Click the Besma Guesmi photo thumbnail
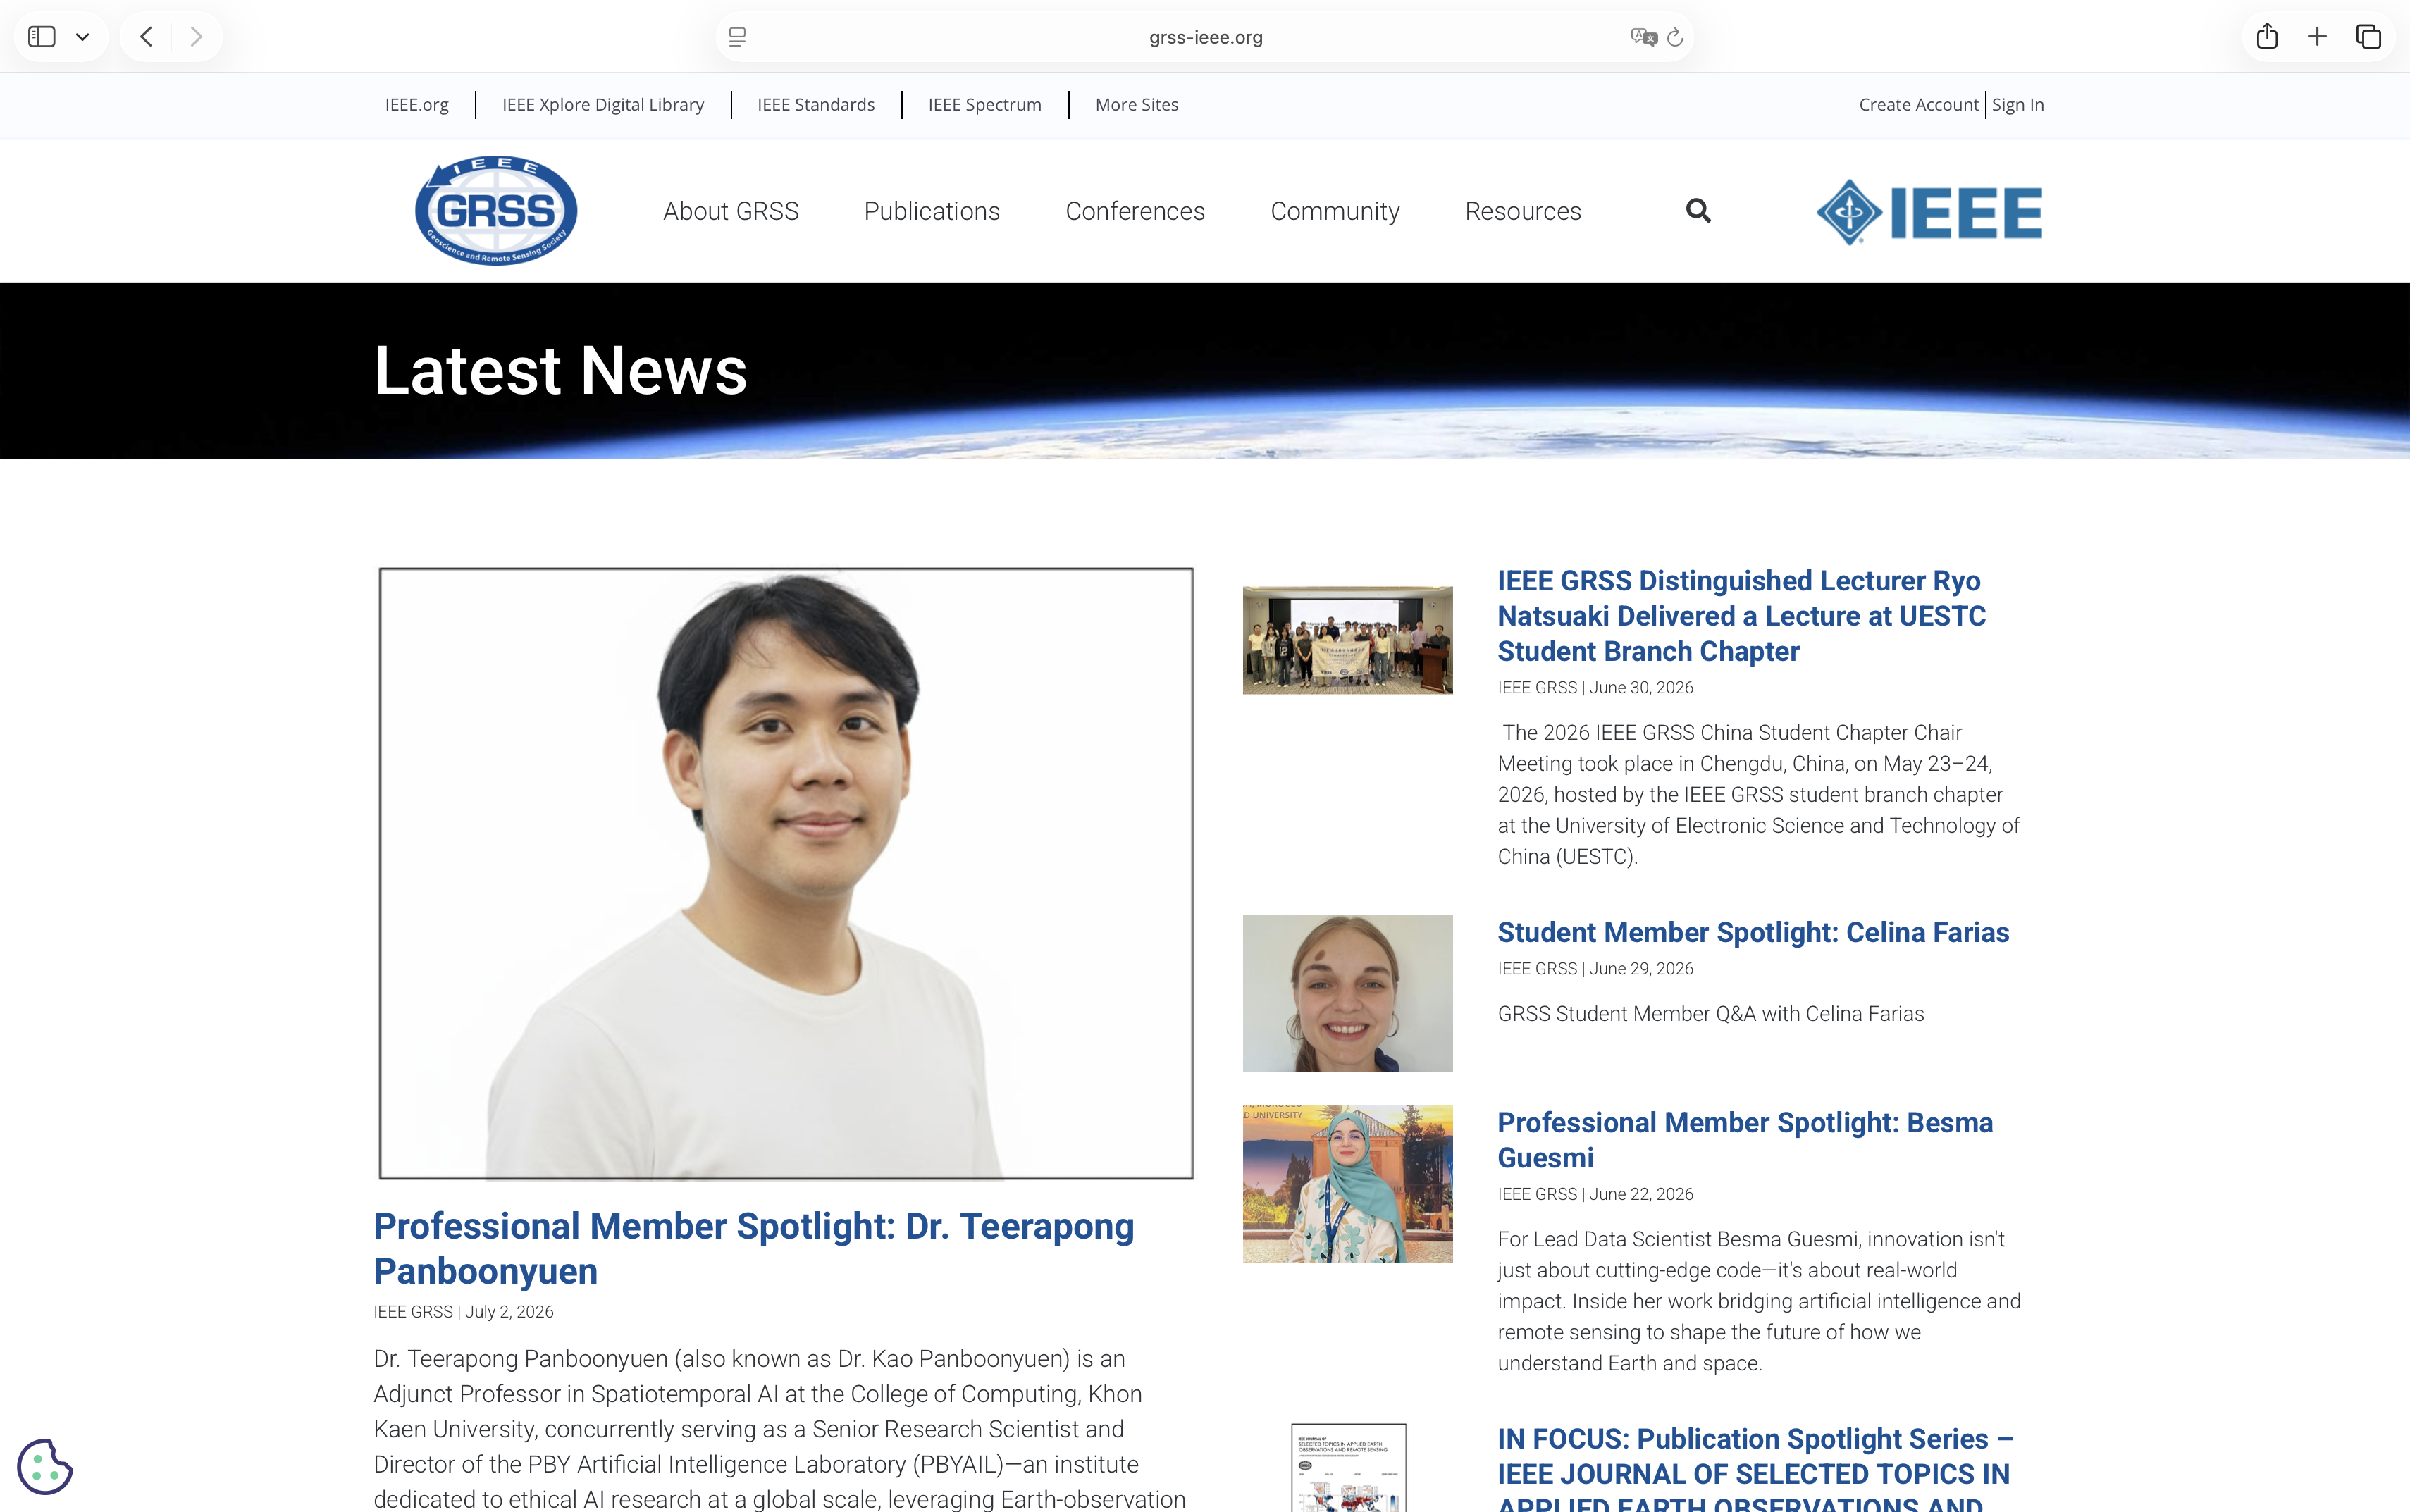Screen dimensions: 2410x1512 [1347, 1183]
